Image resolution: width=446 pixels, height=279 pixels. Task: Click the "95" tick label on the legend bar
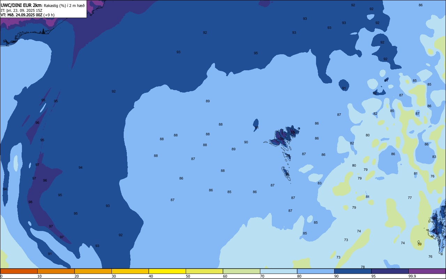click(374, 276)
